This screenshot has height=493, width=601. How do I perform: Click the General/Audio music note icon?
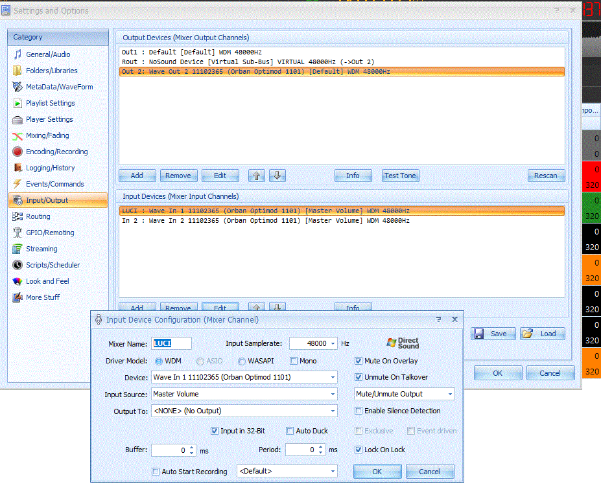click(x=18, y=54)
